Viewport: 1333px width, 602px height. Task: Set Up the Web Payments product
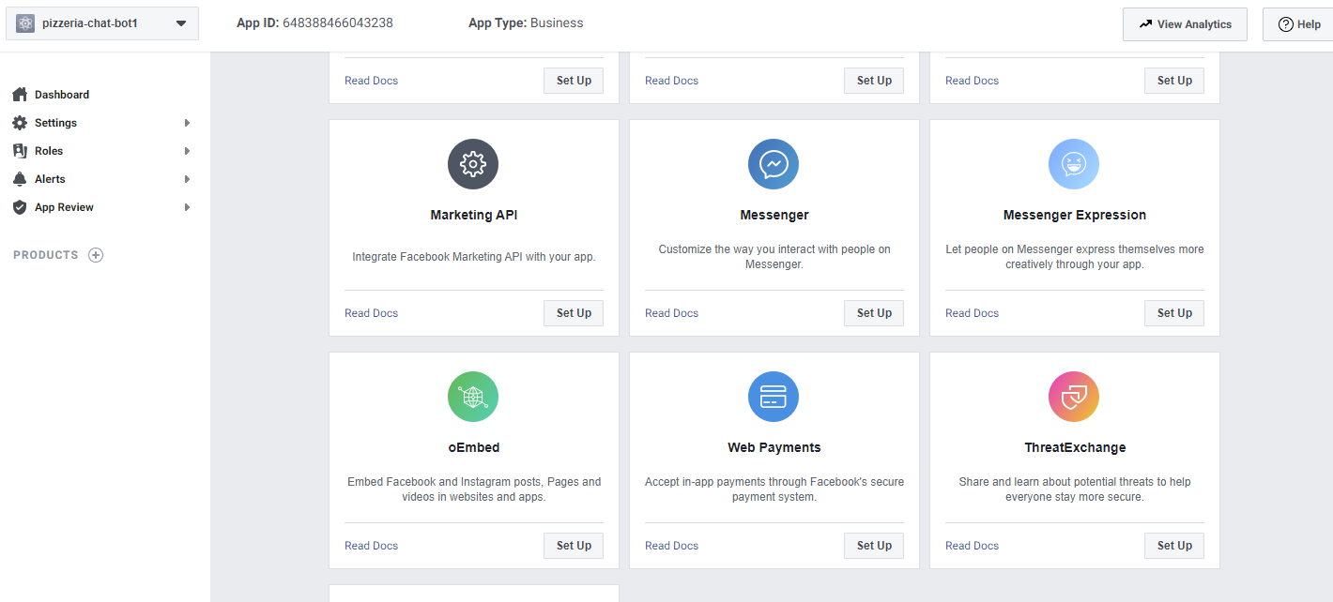point(874,546)
